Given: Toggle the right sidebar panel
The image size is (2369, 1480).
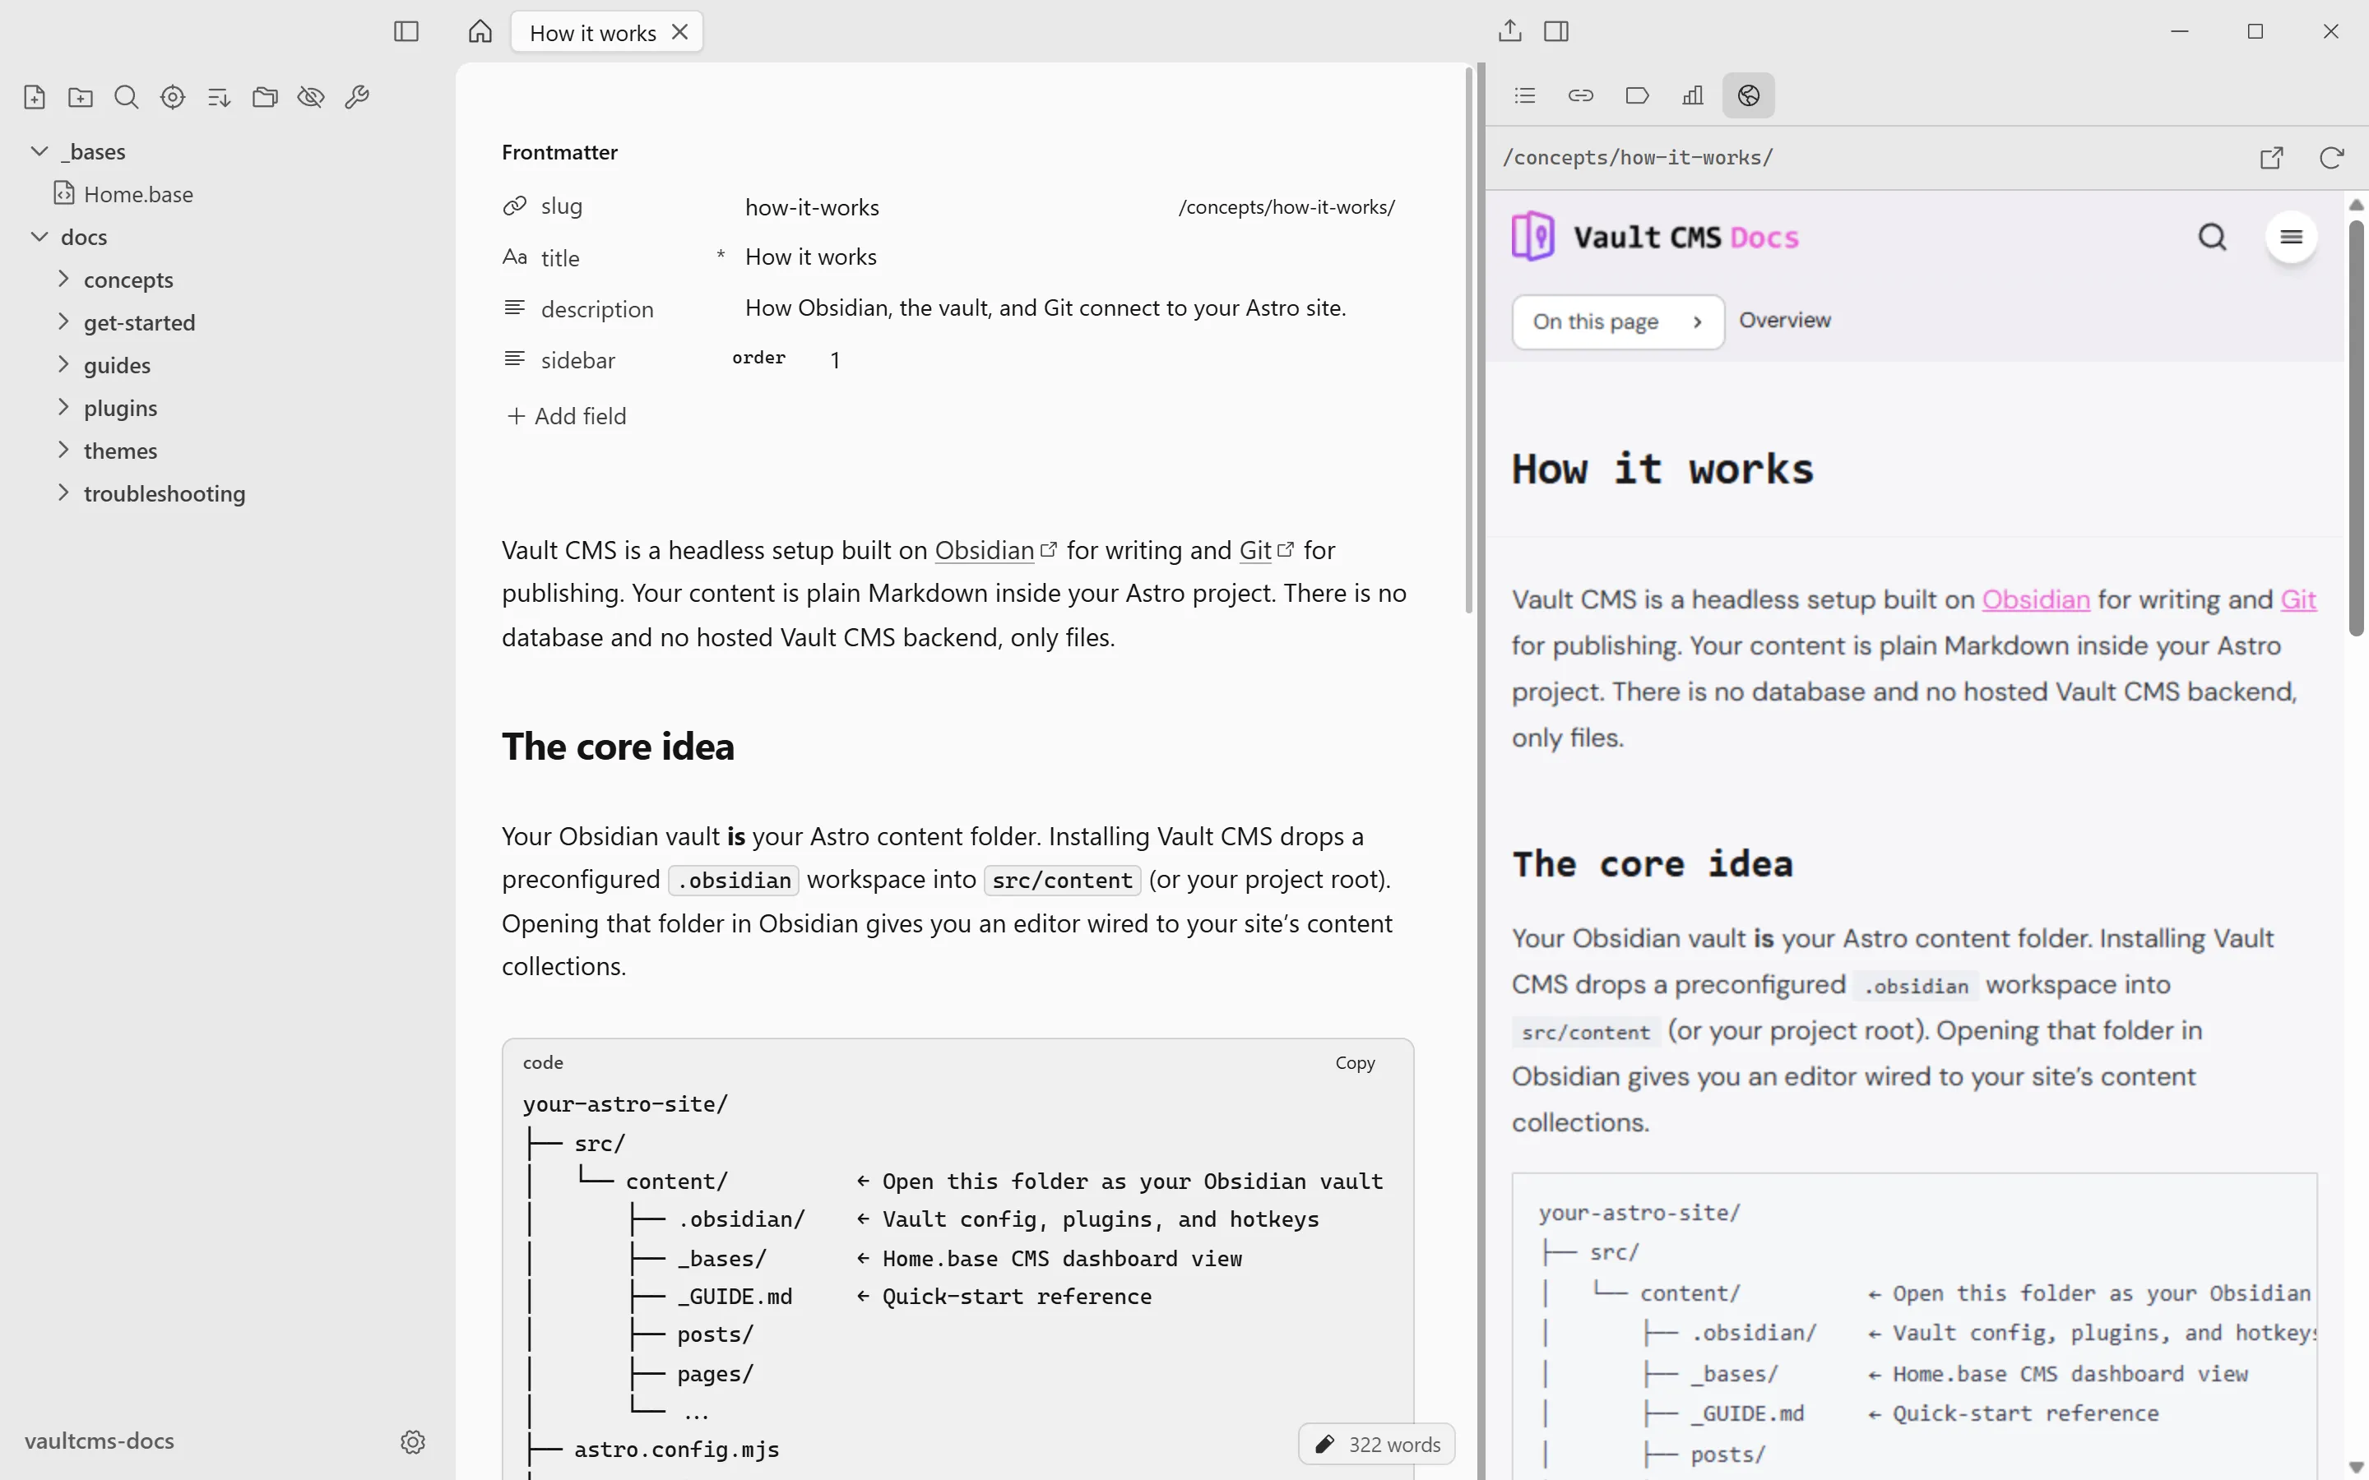Looking at the screenshot, I should (x=1556, y=31).
